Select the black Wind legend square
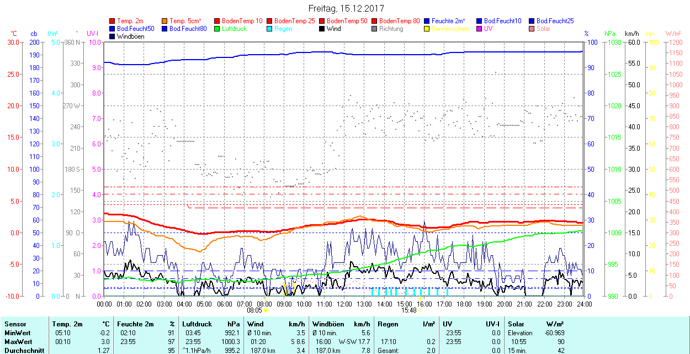Viewport: 690px width, 354px height. [x=322, y=29]
